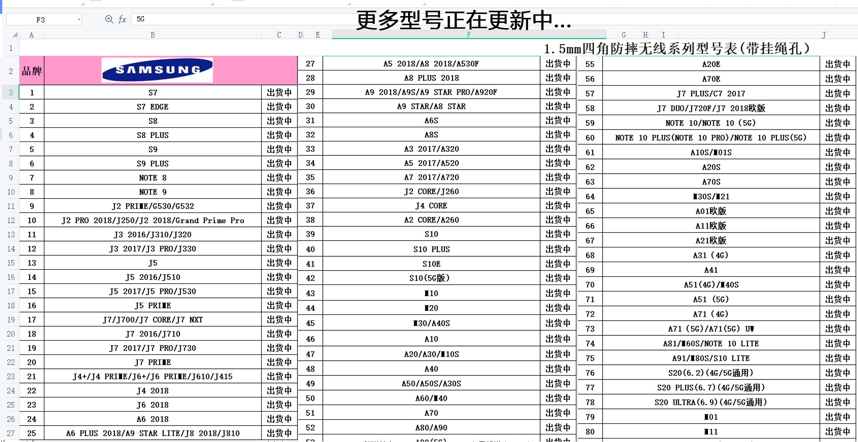Click the Samsung logo image

(157, 70)
